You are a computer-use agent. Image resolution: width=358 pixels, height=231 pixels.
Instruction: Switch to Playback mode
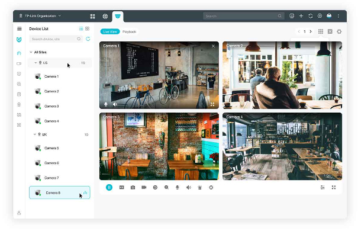pos(129,31)
